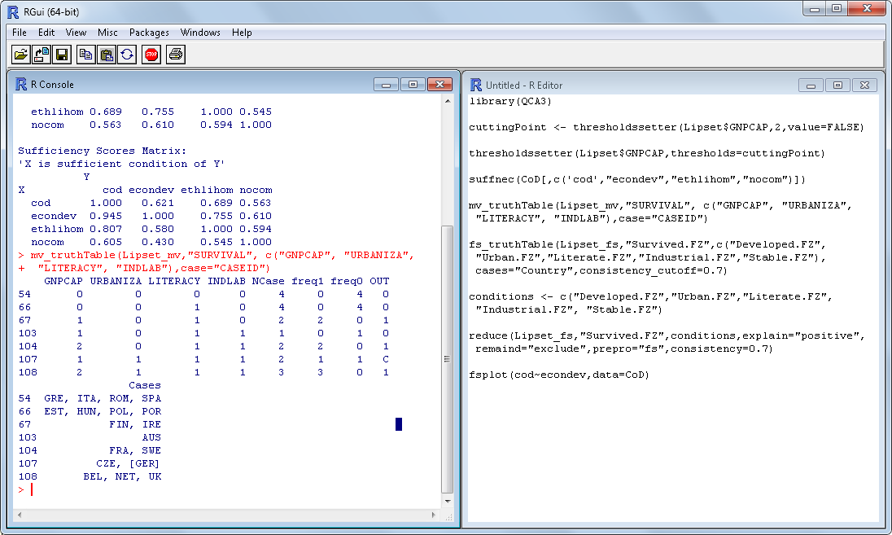The image size is (892, 535).
Task: Click the fsplot line in the R Editor
Action: (x=559, y=375)
